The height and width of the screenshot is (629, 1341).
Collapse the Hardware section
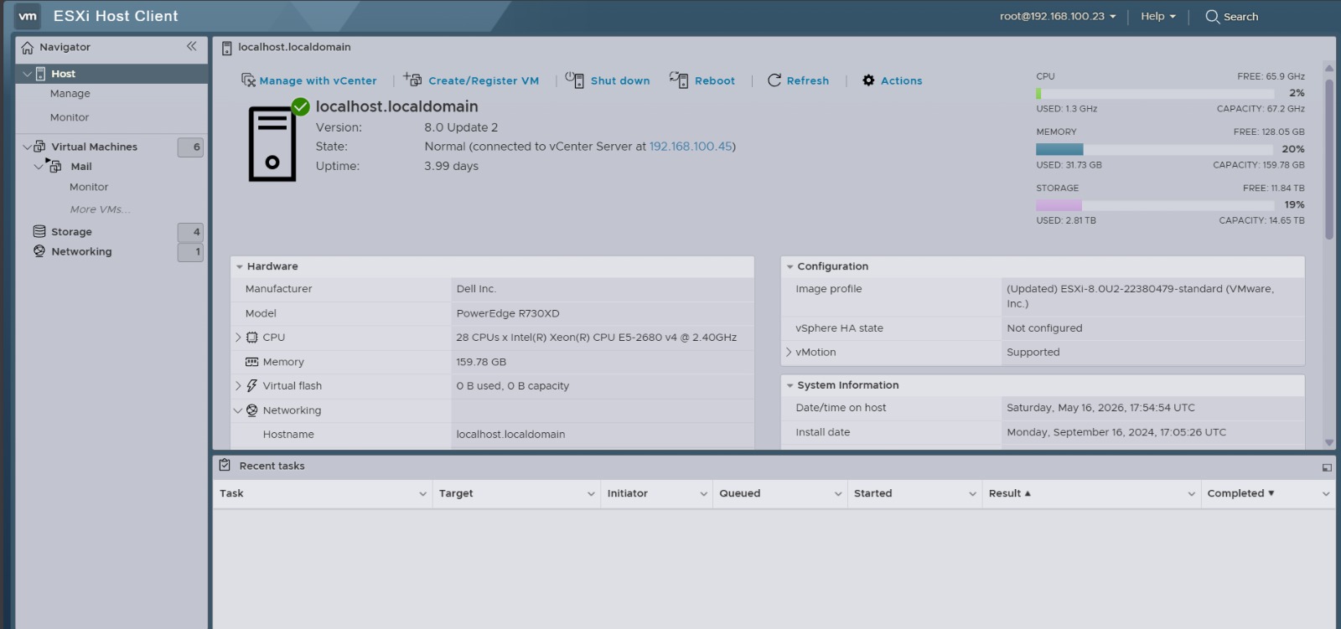(x=240, y=267)
